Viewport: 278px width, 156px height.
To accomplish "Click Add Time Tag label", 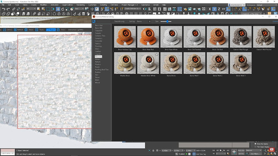I will point(201,154).
